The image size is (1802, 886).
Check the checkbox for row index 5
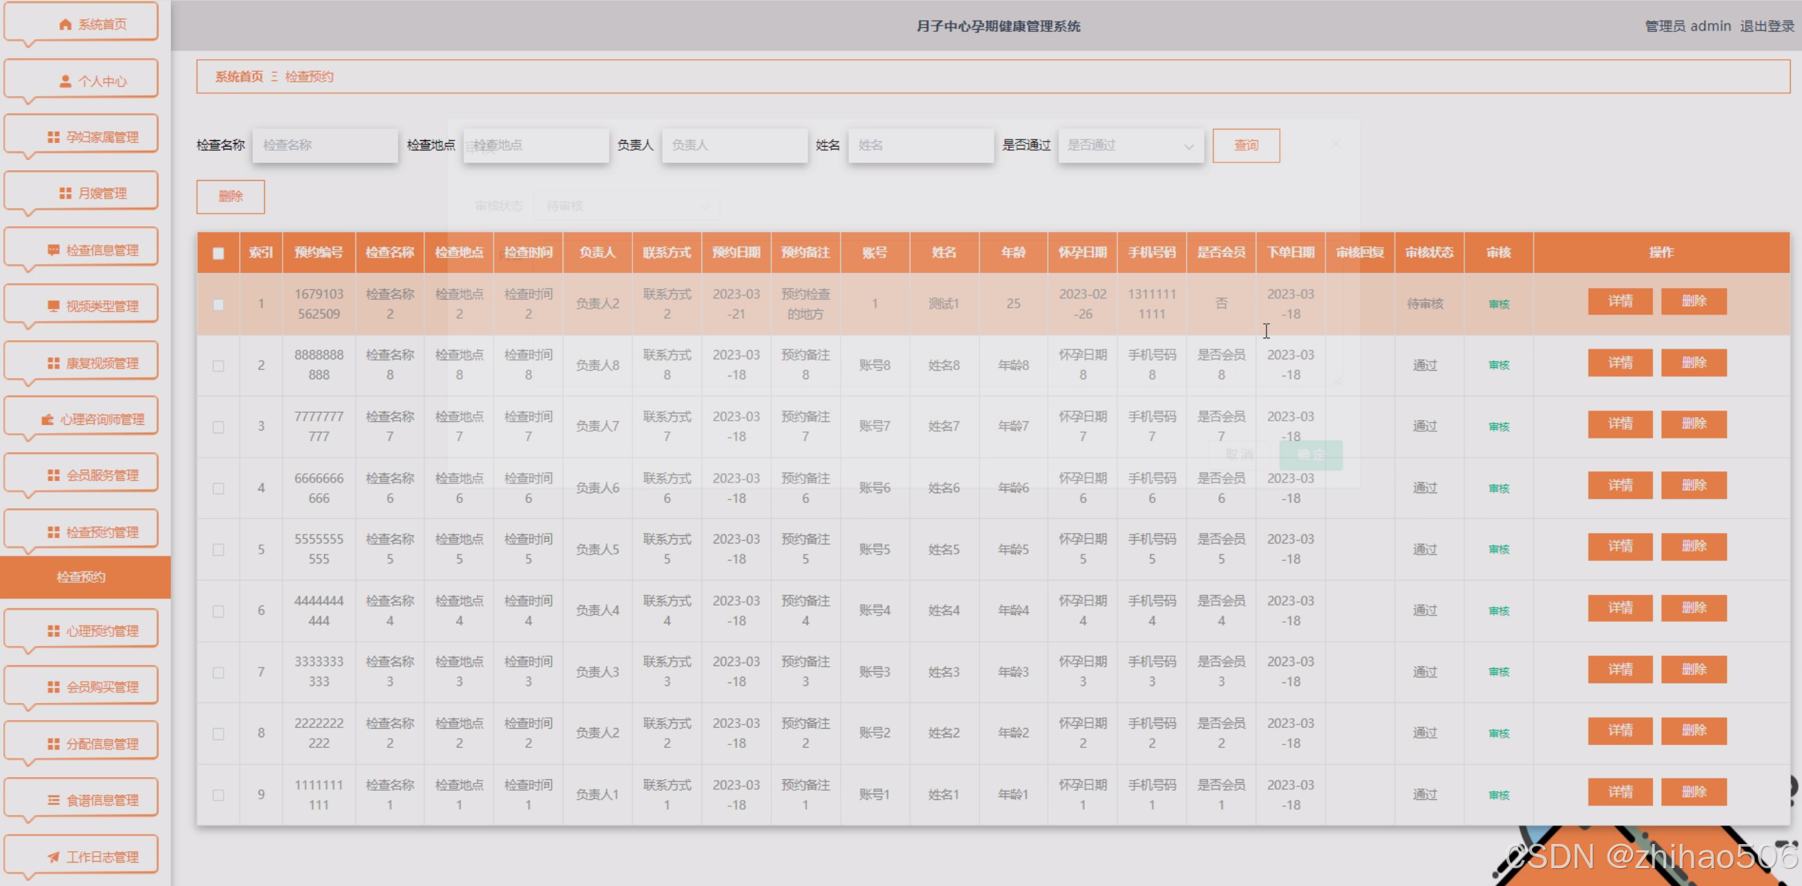click(x=219, y=549)
